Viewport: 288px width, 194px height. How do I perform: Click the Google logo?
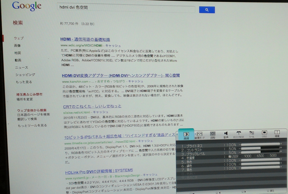tap(27, 6)
